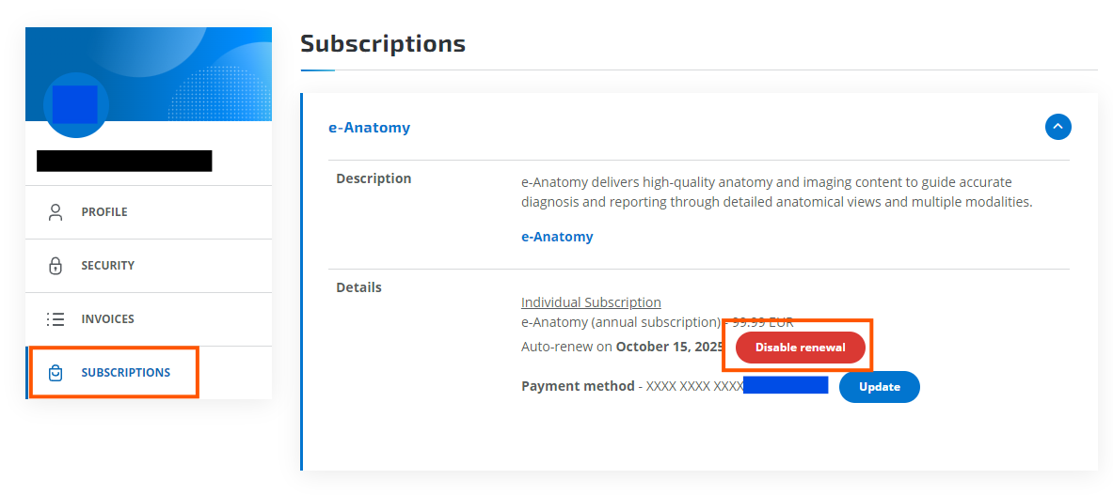Click the Subscriptions page heading
The width and height of the screenshot is (1113, 495).
(x=382, y=44)
